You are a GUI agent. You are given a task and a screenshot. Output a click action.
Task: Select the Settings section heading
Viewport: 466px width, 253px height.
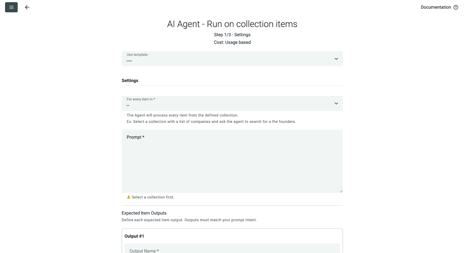[130, 80]
